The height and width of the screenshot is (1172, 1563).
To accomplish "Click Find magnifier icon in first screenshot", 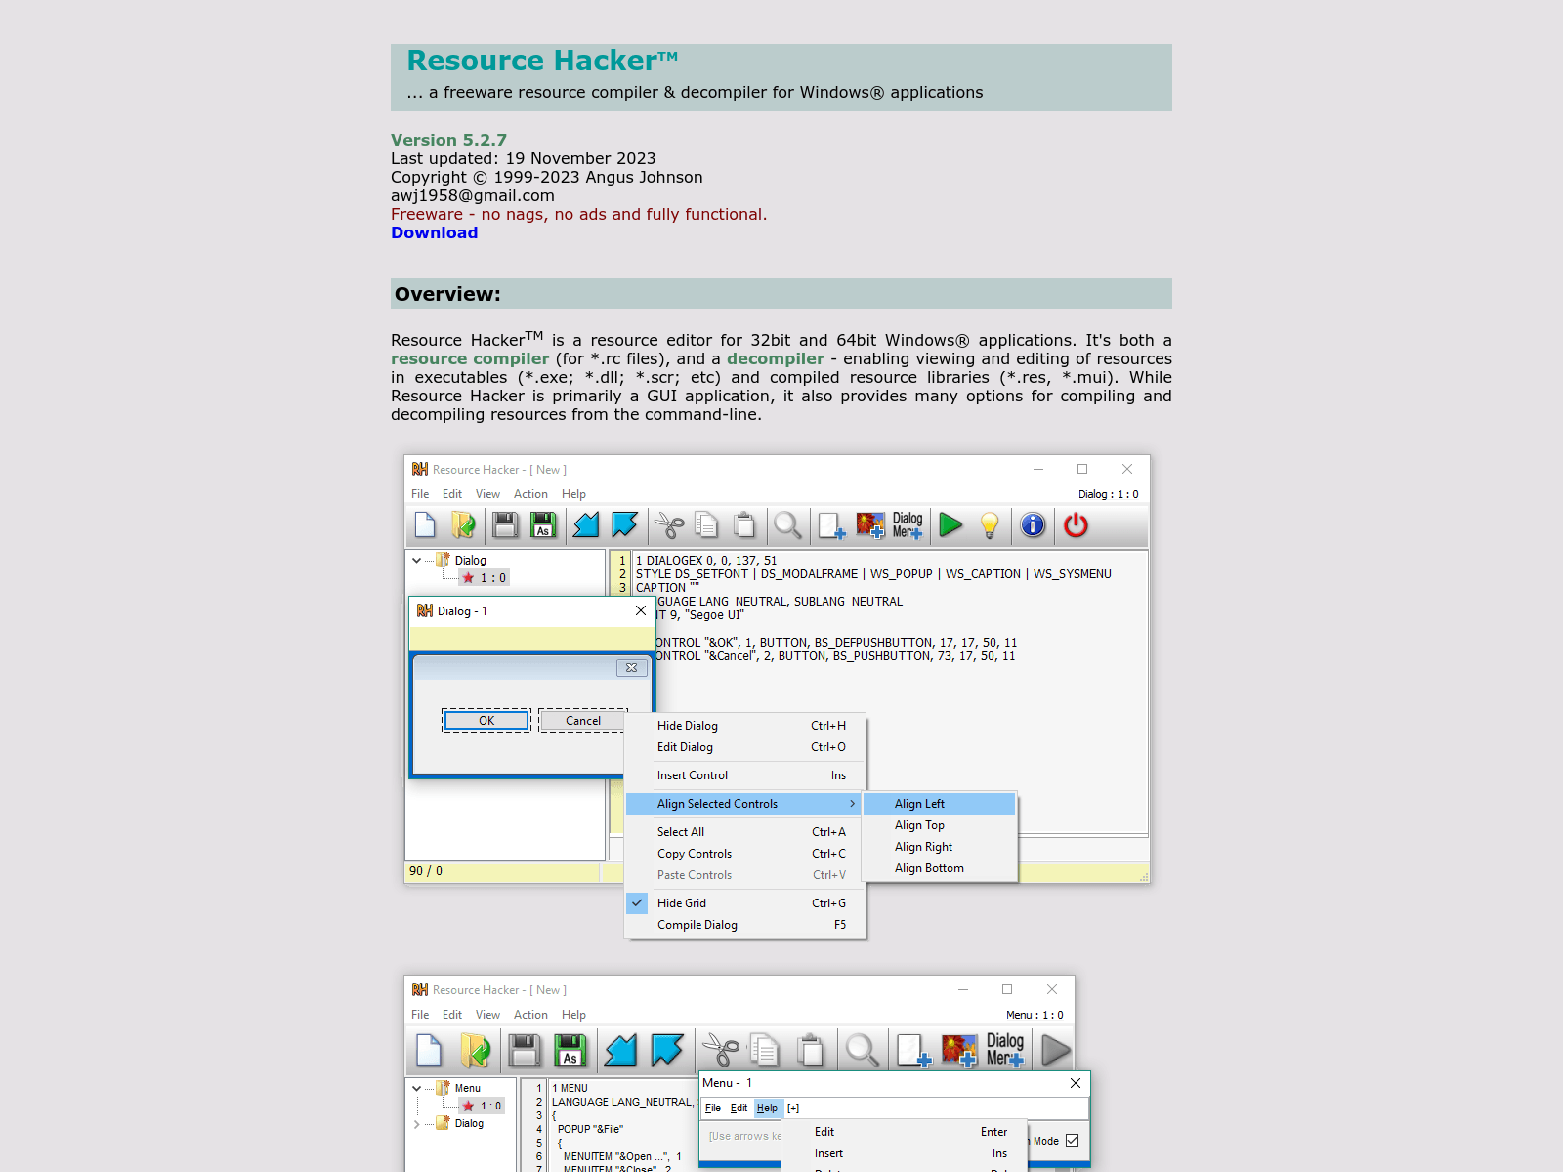I will [x=787, y=525].
